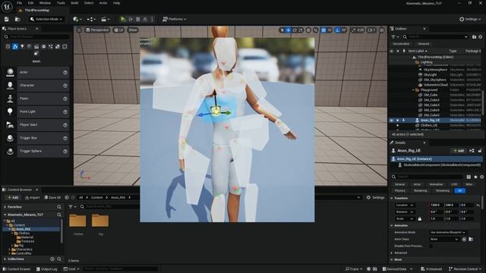The height and width of the screenshot is (273, 486).
Task: Open the Actor menu
Action: coord(103,3)
